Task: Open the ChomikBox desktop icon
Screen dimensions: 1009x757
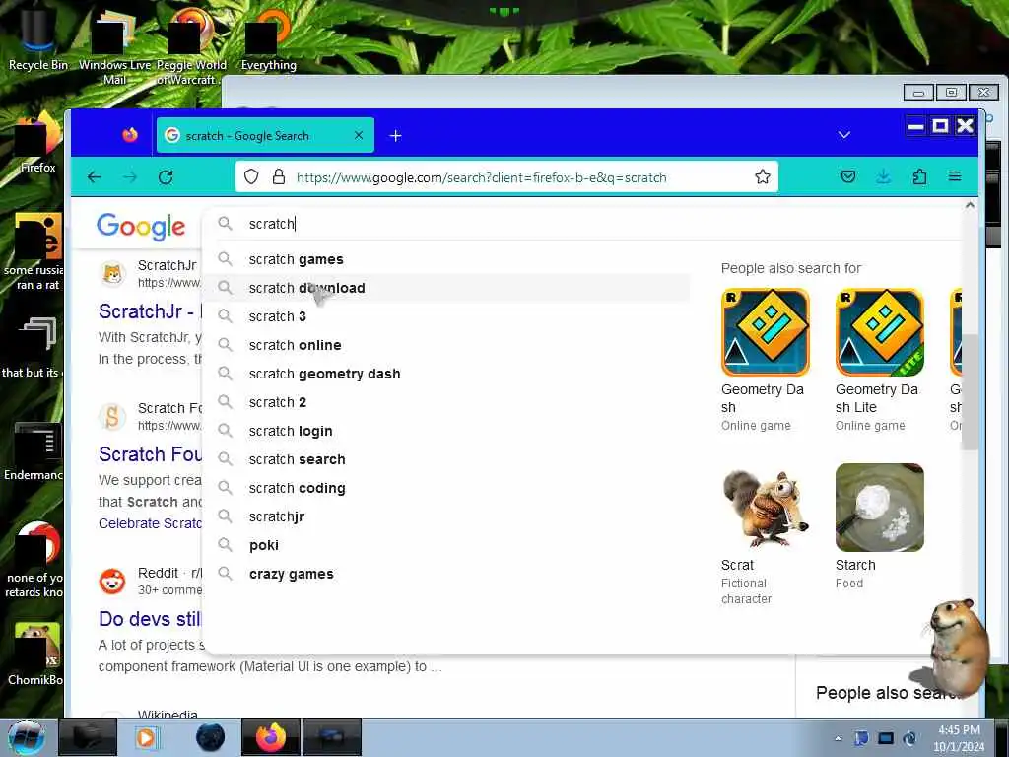Action: (x=35, y=654)
